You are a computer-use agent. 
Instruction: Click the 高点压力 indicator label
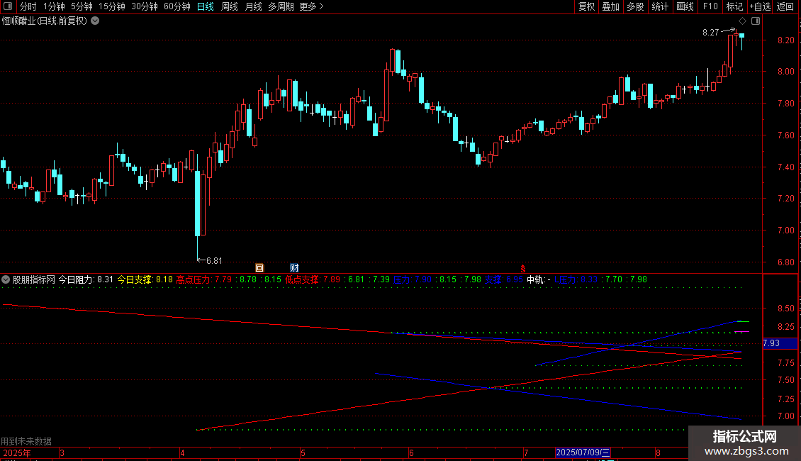tap(194, 279)
